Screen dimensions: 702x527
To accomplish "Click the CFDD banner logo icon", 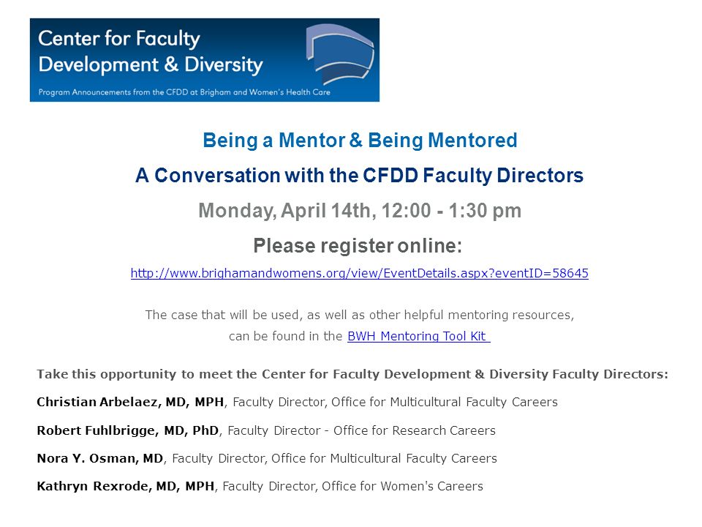I will click(x=341, y=54).
